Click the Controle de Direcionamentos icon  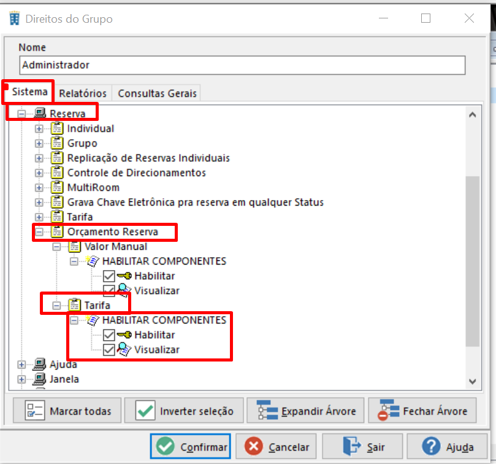[x=57, y=172]
